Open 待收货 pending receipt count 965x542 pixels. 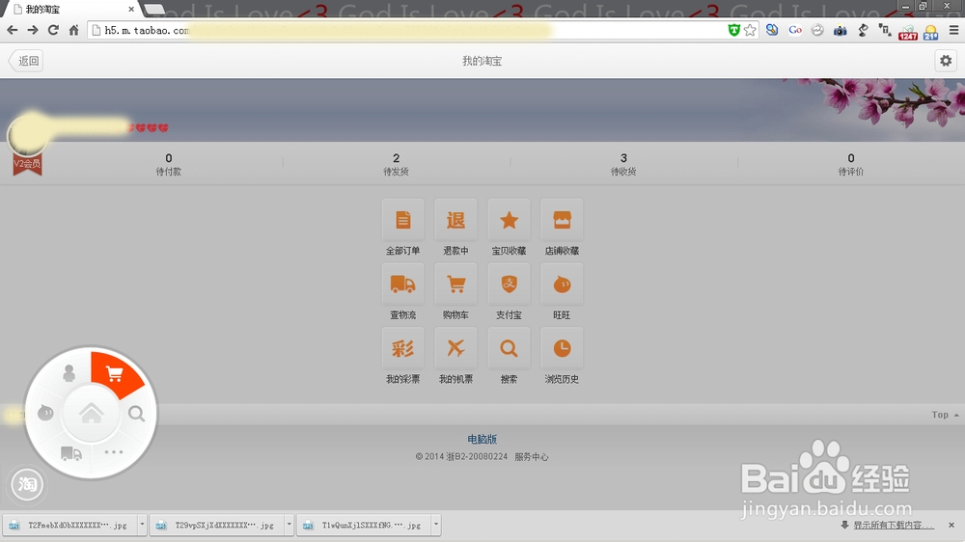[623, 164]
